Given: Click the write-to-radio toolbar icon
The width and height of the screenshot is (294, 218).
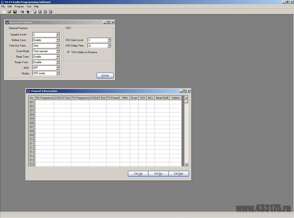Looking at the screenshot, I should coord(28,12).
